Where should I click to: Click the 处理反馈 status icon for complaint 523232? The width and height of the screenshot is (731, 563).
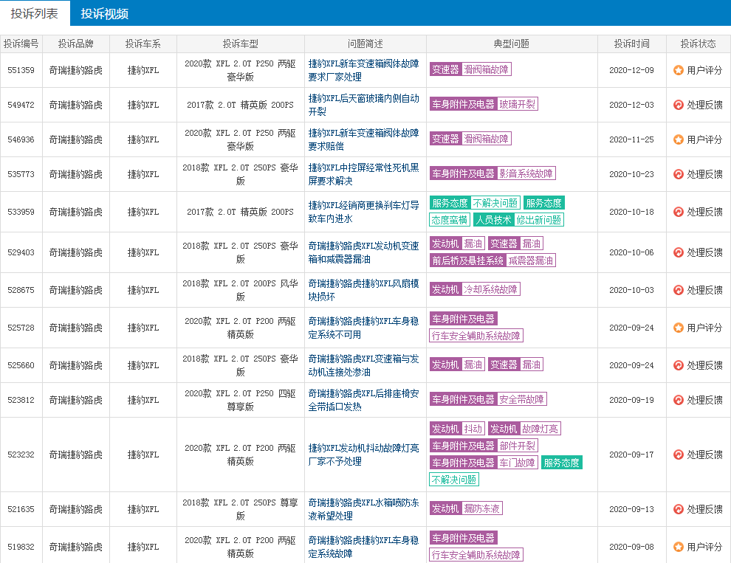coord(679,455)
